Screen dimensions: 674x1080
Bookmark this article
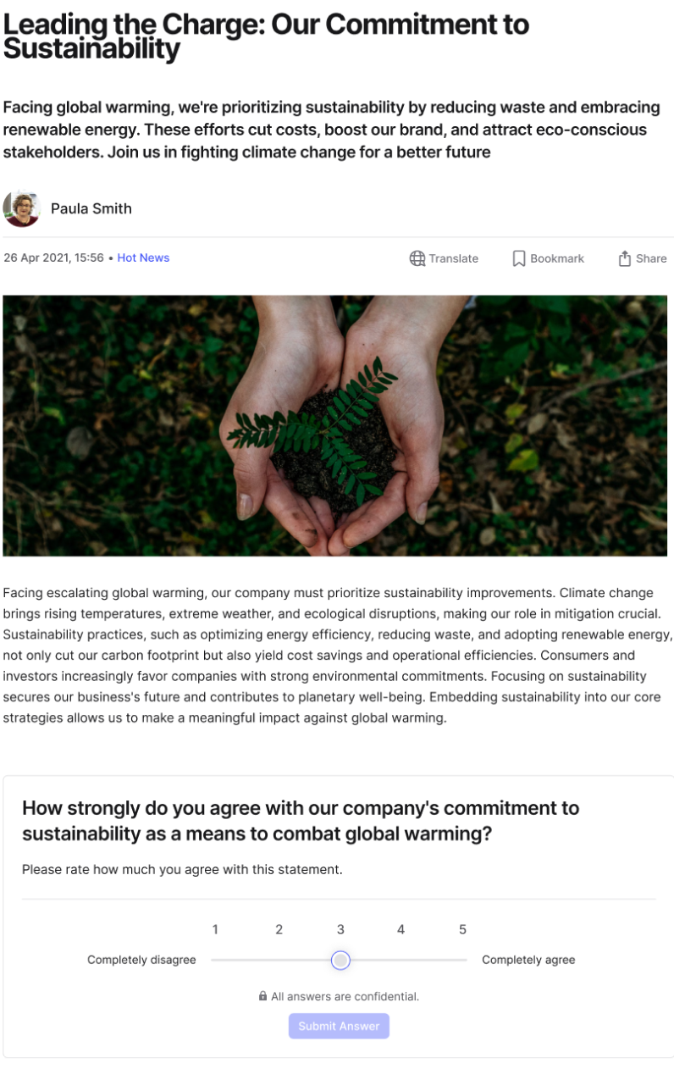click(547, 258)
